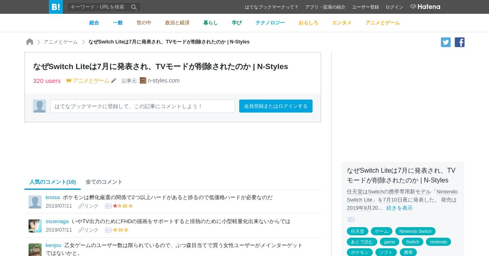
Task: Select the lowercase game tag
Action: pos(390,242)
